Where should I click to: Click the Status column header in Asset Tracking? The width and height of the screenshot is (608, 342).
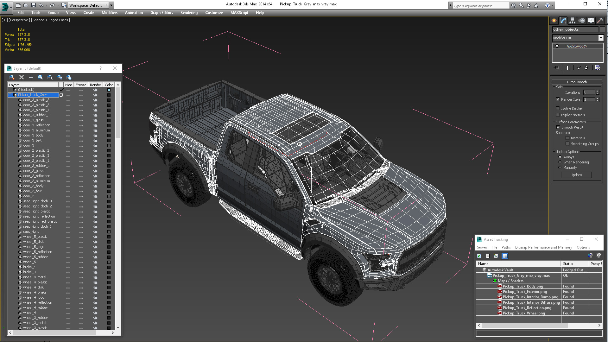(x=575, y=264)
